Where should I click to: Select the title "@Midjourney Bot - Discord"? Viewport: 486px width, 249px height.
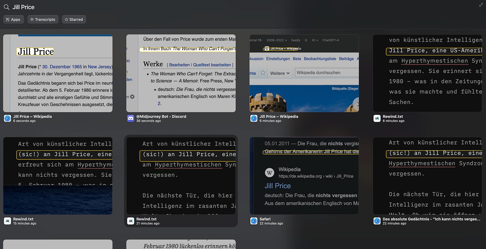click(161, 116)
